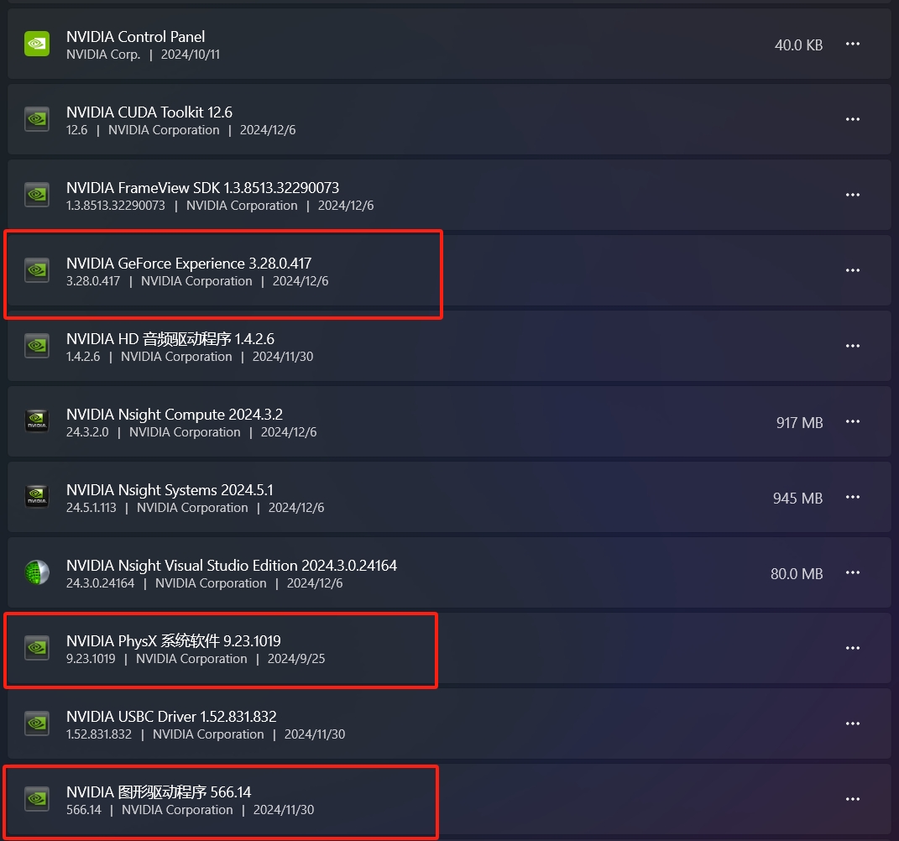899x841 pixels.
Task: Click the NVIDIA 图形驱动程序 566.14 title
Action: click(x=159, y=791)
